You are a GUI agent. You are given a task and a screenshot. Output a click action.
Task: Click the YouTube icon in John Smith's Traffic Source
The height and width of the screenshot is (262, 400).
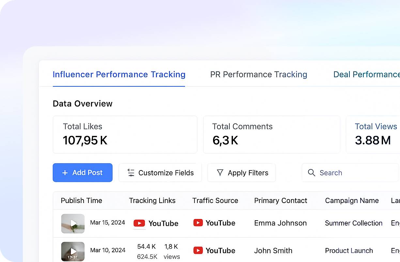tap(198, 251)
